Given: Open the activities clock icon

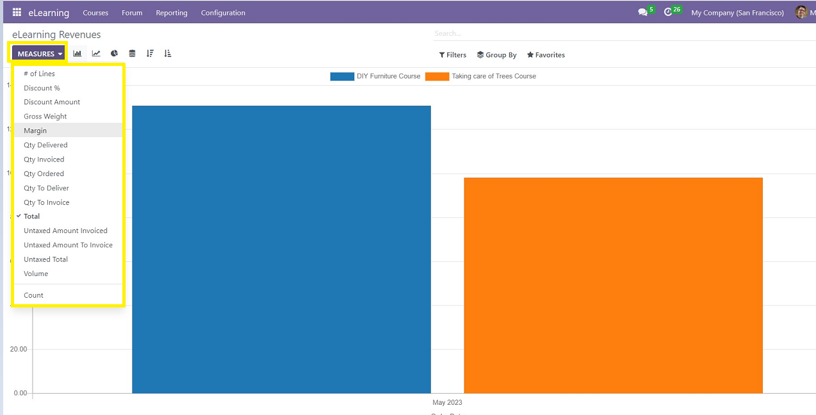Looking at the screenshot, I should (x=668, y=12).
